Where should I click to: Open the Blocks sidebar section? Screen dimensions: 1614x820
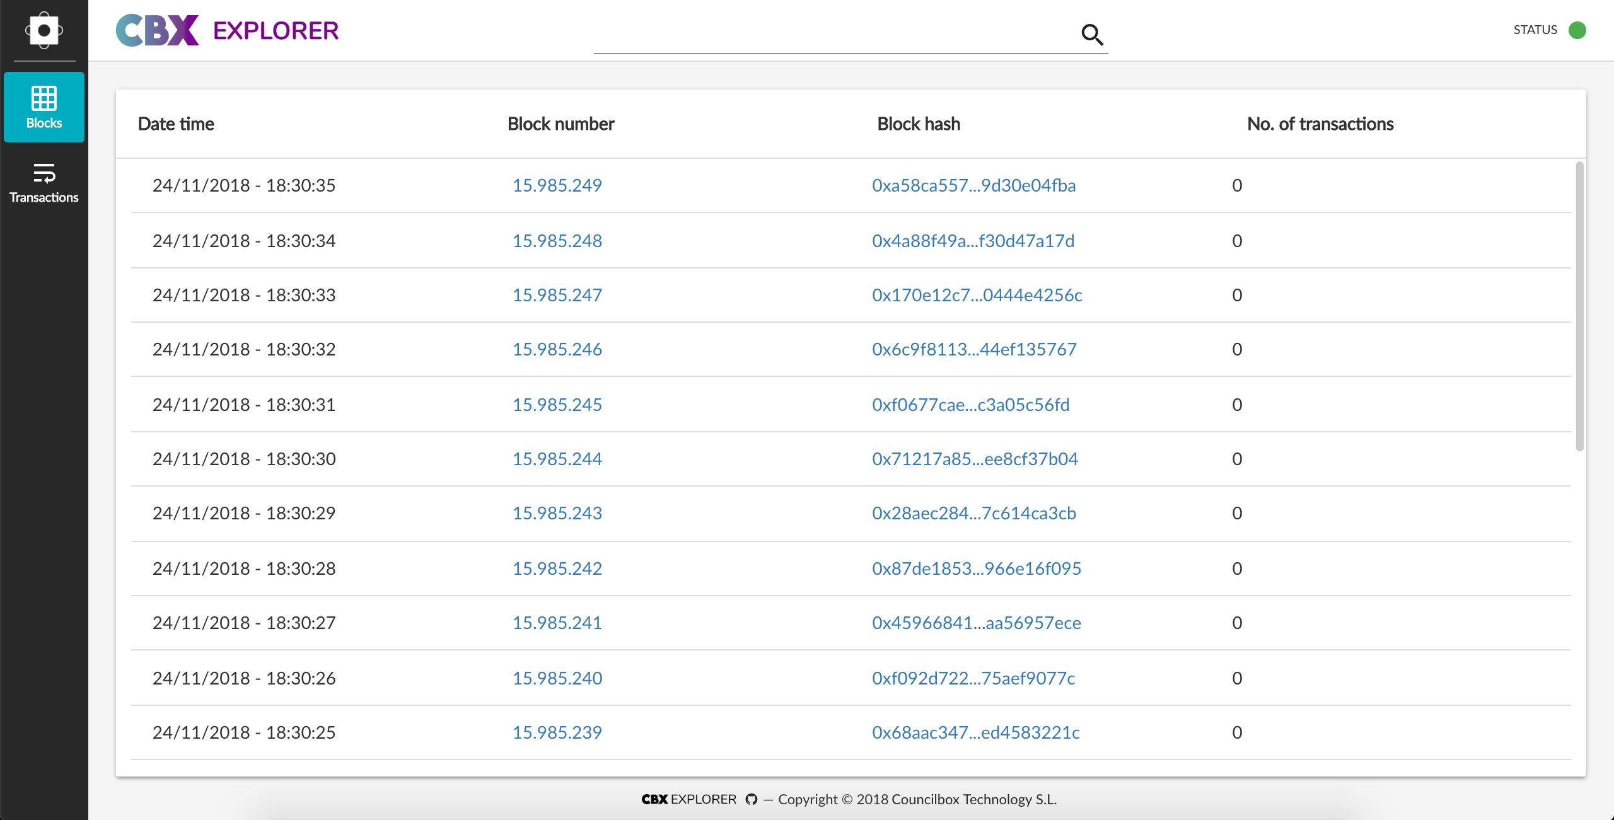point(44,107)
